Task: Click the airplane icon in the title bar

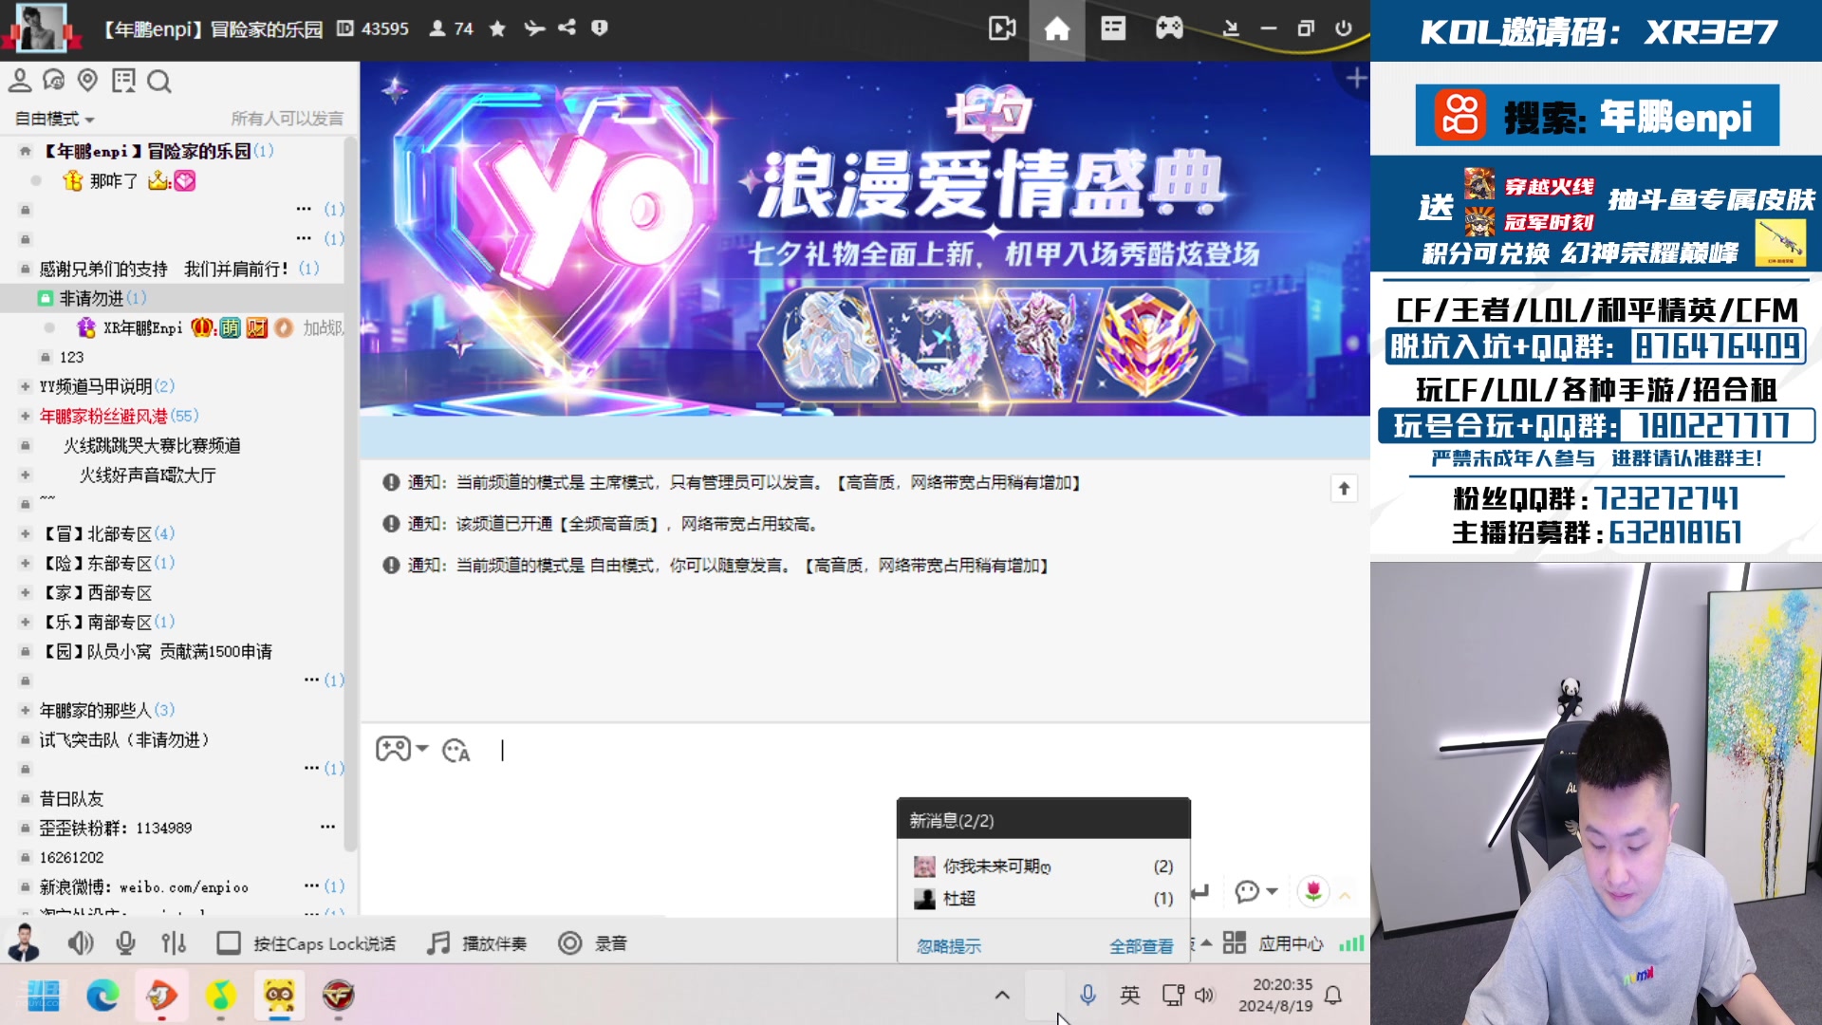Action: click(x=534, y=28)
